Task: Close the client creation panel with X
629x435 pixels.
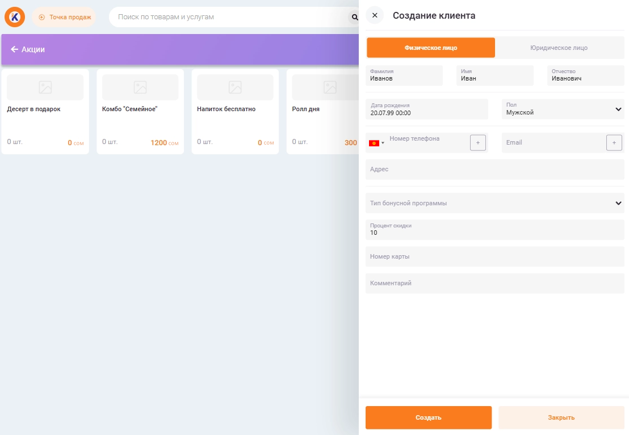Action: pyautogui.click(x=375, y=15)
